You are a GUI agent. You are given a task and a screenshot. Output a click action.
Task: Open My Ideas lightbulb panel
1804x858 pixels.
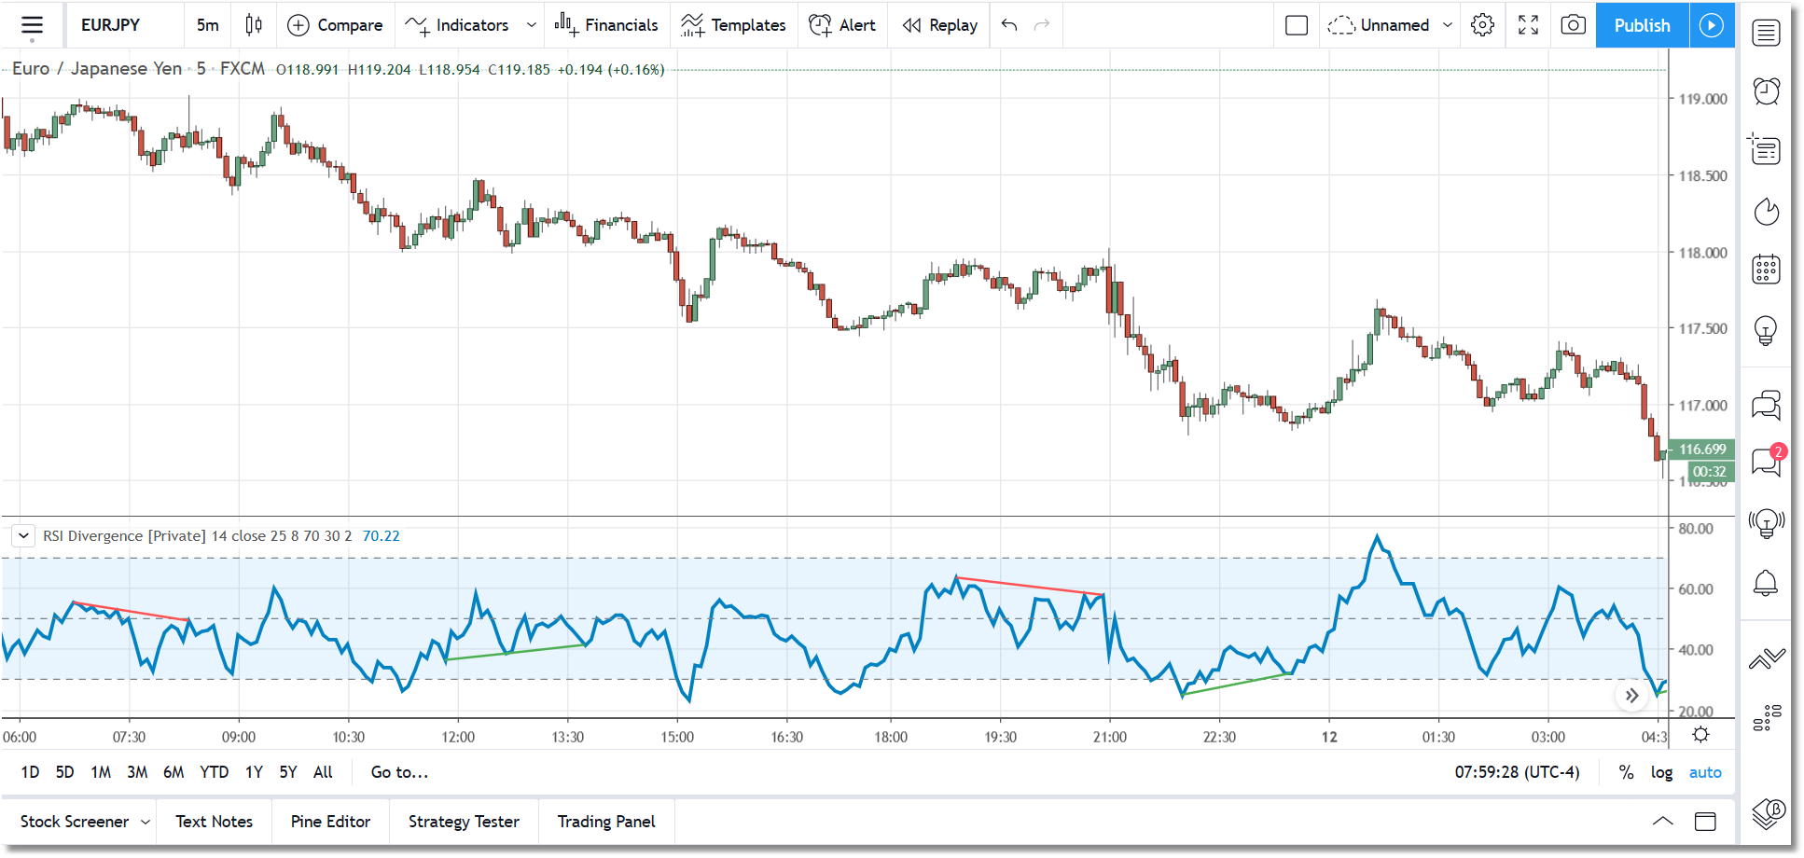(x=1766, y=330)
